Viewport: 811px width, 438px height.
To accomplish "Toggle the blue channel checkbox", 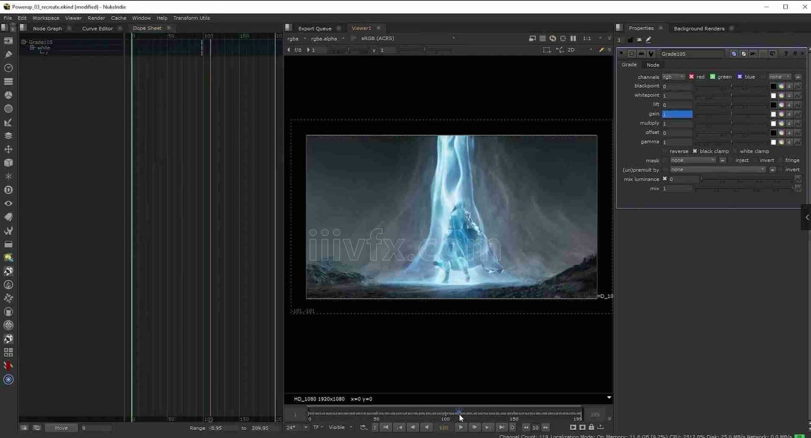I will tap(740, 77).
